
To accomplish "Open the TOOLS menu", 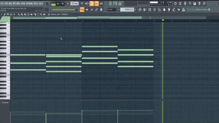I will [x=36, y=3].
